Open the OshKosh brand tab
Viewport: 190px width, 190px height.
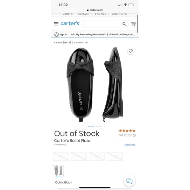[84, 14]
